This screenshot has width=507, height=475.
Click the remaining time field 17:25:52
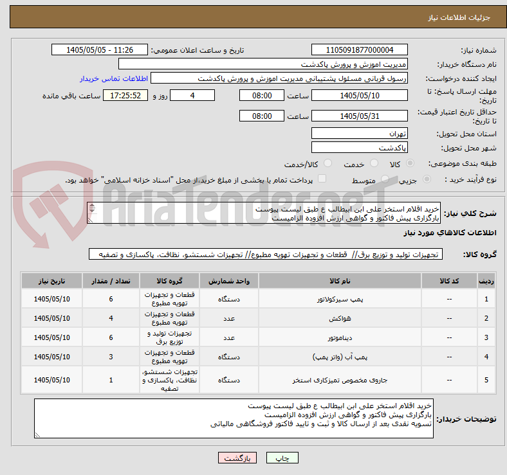[125, 95]
